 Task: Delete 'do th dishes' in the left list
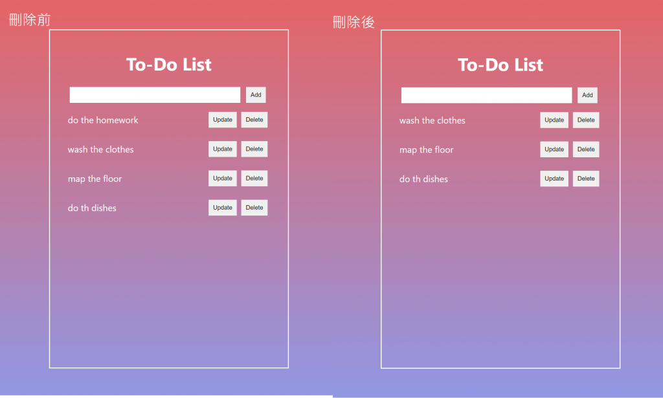coord(254,208)
